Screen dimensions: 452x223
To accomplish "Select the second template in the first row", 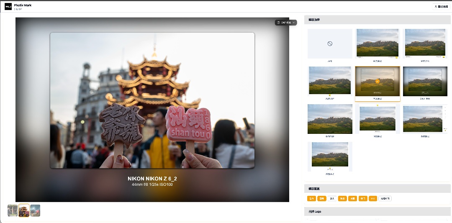I will (378, 44).
